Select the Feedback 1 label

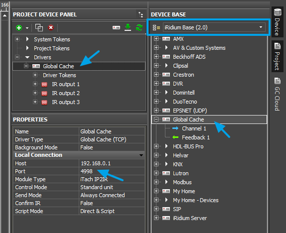pos(196,137)
